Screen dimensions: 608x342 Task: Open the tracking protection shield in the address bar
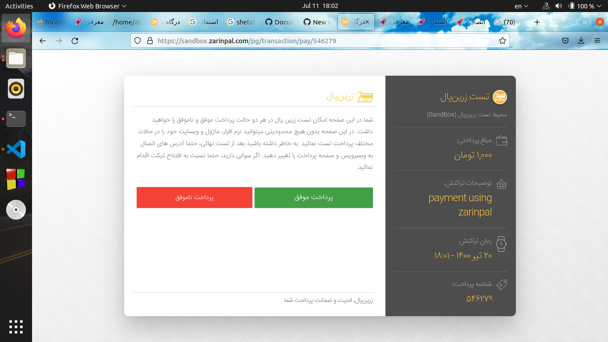tap(137, 40)
